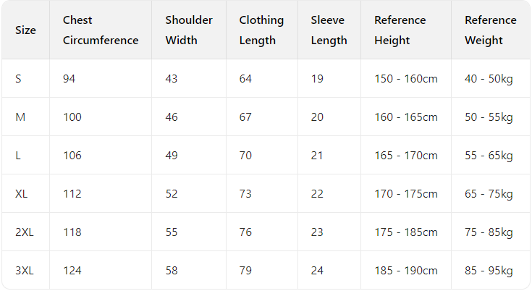Select shoulder width value 52
Viewport: 532px width, 291px height.
pyautogui.click(x=172, y=193)
